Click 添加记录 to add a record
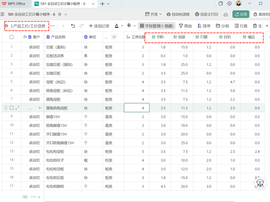Viewport: 270px width, 202px height. 99,26
